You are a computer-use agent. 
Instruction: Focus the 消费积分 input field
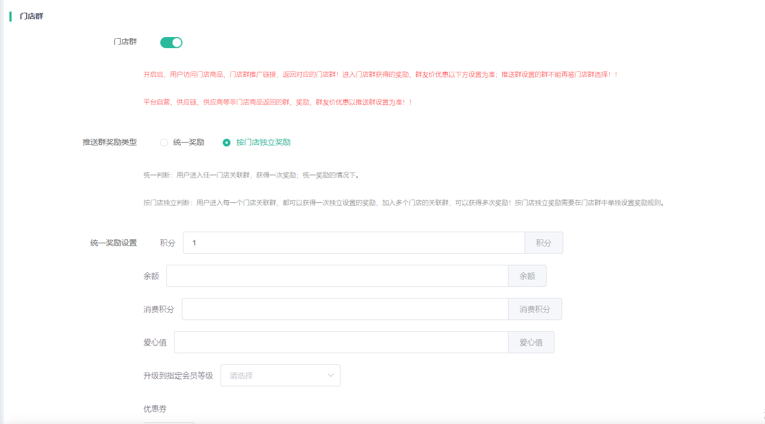point(344,309)
